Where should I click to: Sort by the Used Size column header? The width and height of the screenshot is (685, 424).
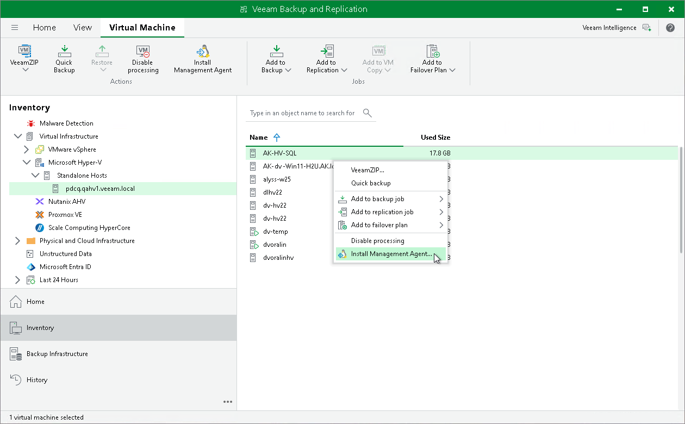click(435, 138)
